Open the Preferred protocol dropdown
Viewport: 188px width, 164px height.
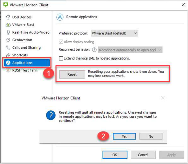pyautogui.click(x=114, y=33)
